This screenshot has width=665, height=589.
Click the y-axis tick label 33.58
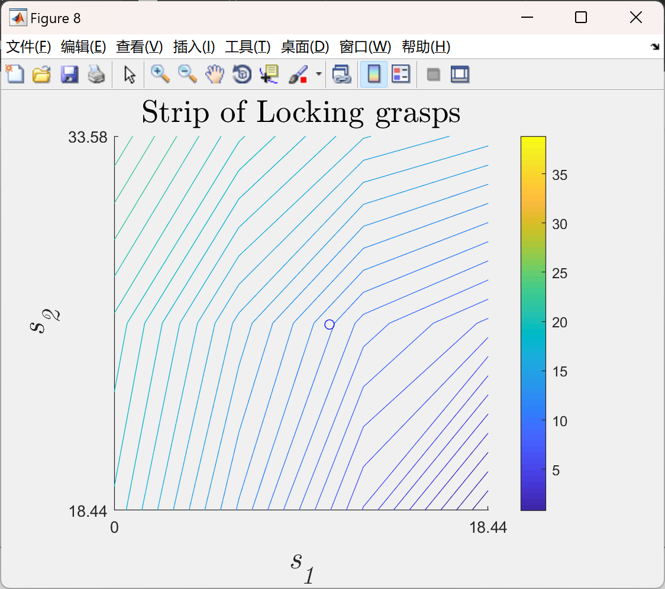(88, 137)
